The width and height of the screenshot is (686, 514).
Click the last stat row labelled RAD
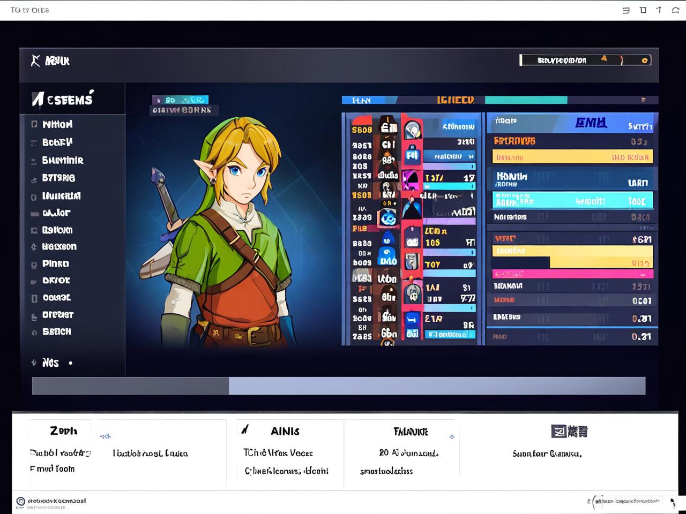(572, 336)
